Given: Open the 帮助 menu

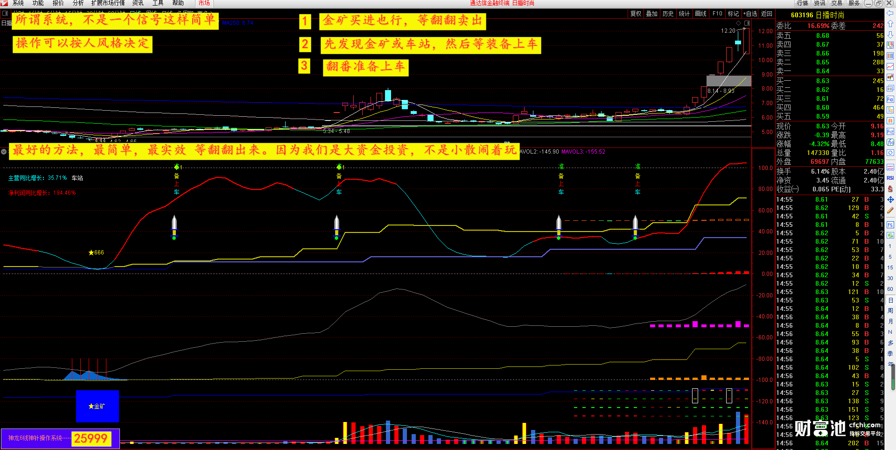Looking at the screenshot, I should [x=178, y=3].
